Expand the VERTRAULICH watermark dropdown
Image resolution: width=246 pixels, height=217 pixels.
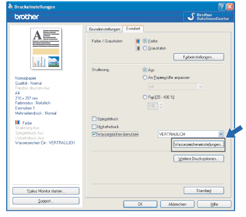221,134
